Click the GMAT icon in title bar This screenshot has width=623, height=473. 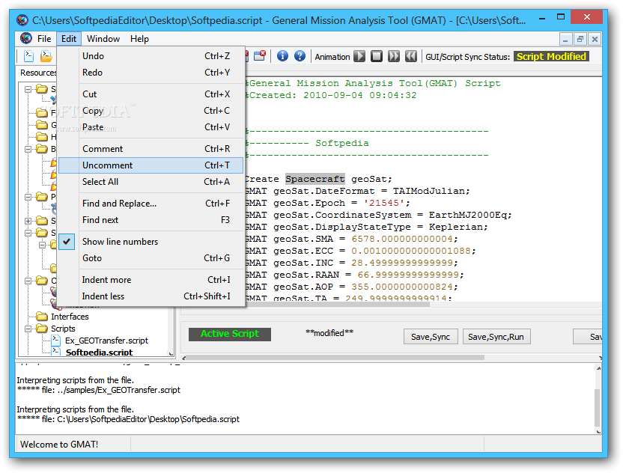(x=22, y=20)
